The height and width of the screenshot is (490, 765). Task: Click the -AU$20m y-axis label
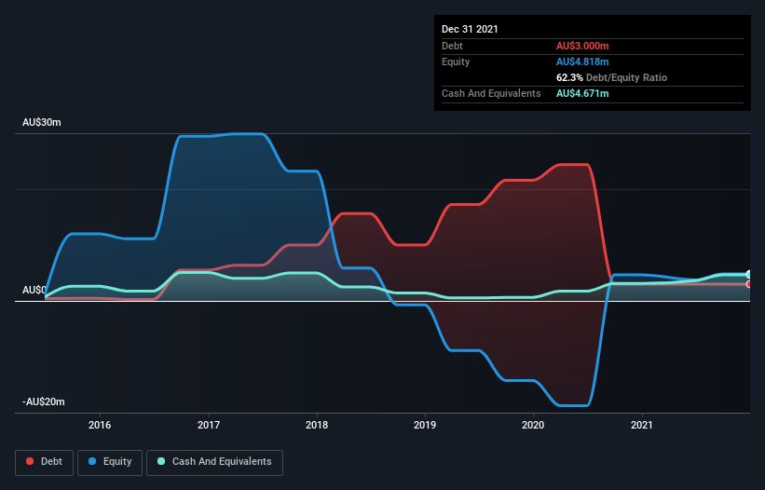click(44, 402)
